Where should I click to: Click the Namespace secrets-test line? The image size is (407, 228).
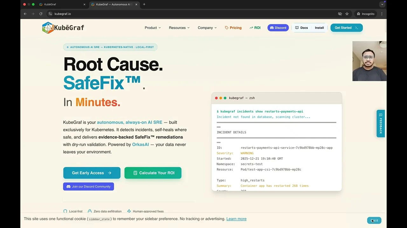tap(240, 164)
